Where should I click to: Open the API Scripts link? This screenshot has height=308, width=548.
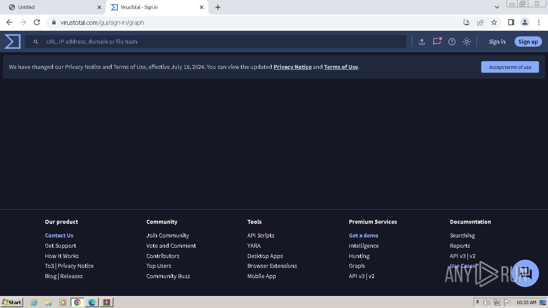261,235
